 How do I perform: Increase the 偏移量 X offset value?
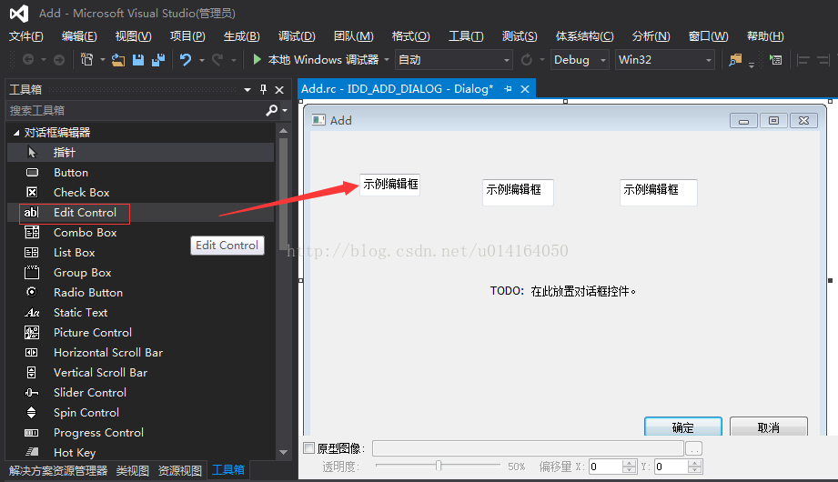(630, 463)
